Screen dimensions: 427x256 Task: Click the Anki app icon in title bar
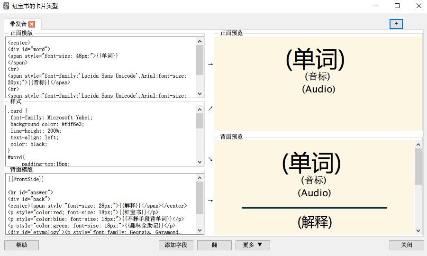point(6,6)
